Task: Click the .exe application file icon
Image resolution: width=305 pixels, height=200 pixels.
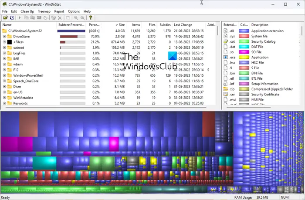Action: pos(226,57)
